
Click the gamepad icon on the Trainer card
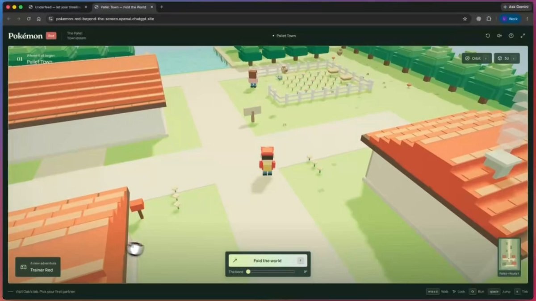point(23,267)
